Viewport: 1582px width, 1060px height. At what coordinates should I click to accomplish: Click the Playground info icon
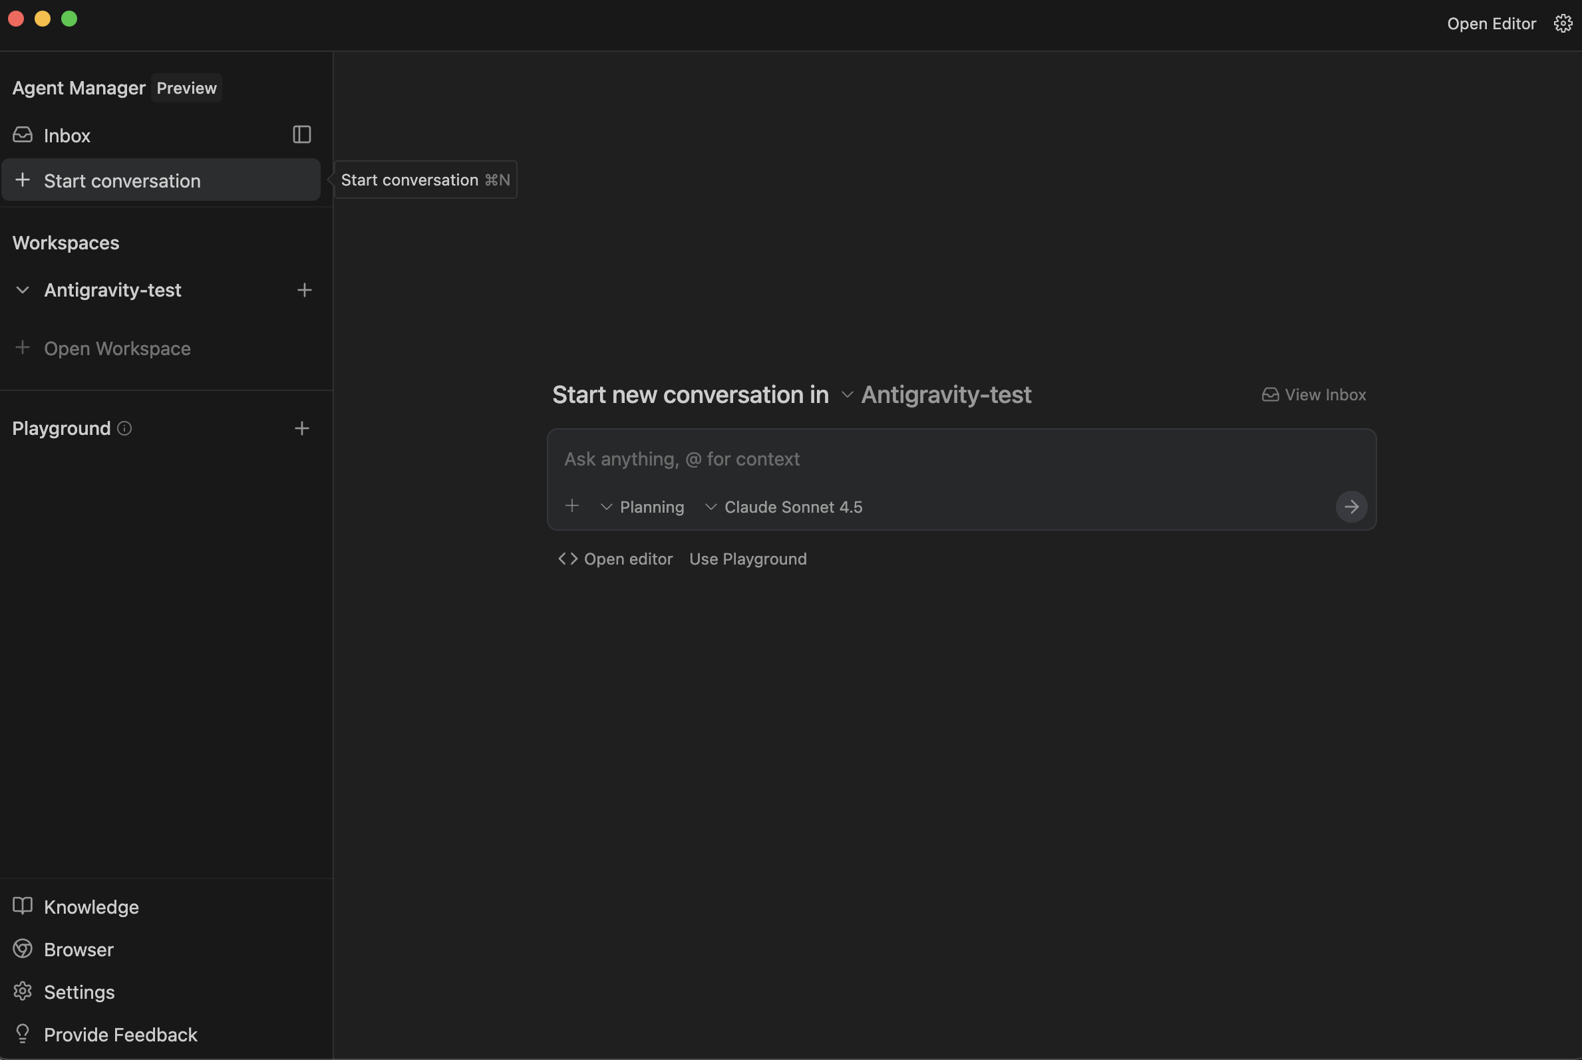[124, 428]
